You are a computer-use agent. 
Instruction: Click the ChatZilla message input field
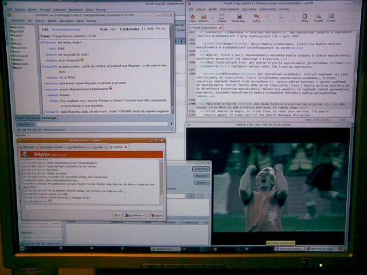point(102,124)
